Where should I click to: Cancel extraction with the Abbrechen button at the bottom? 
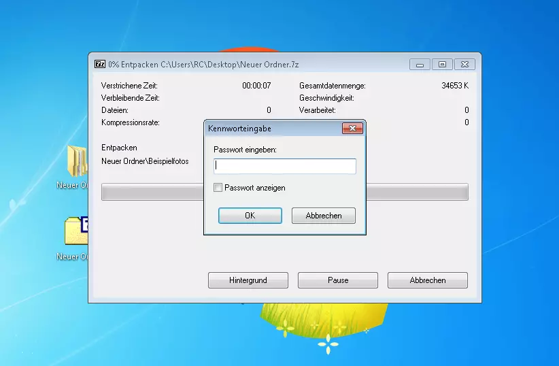(x=428, y=280)
